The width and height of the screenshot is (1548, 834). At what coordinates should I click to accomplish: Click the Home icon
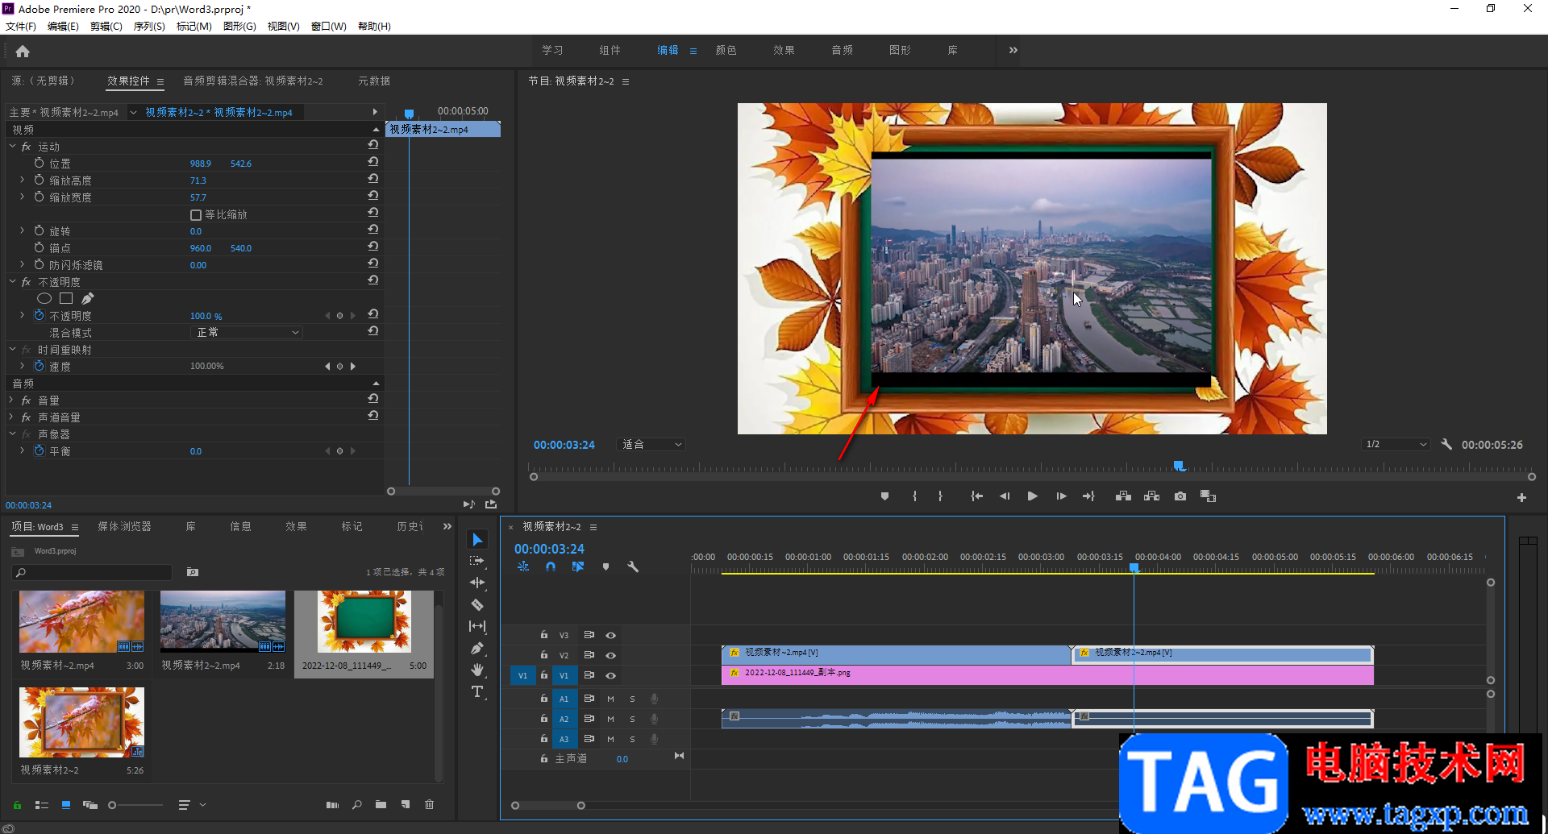tap(23, 52)
